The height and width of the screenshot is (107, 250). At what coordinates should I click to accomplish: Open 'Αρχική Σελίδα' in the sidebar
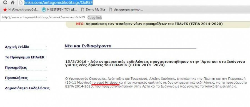pos(17,47)
